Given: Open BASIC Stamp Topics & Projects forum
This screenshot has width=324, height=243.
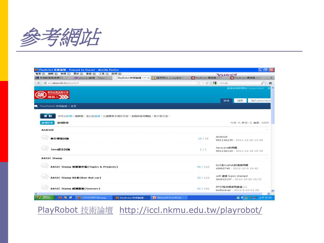Looking at the screenshot, I should 84,167.
